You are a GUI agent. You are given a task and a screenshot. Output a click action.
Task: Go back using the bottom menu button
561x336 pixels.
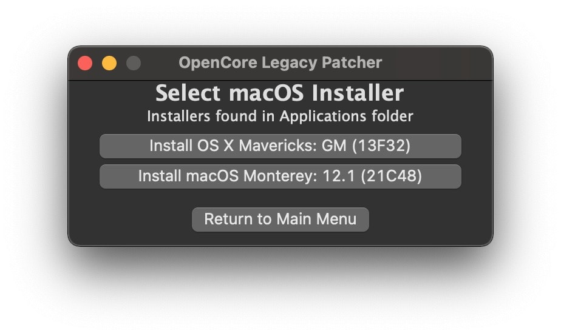pyautogui.click(x=280, y=219)
